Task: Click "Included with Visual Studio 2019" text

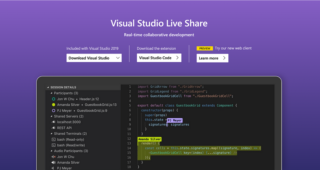Action: 92,49
